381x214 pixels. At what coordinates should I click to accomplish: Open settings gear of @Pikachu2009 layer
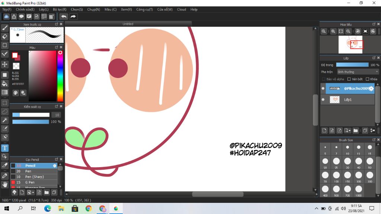[371, 88]
